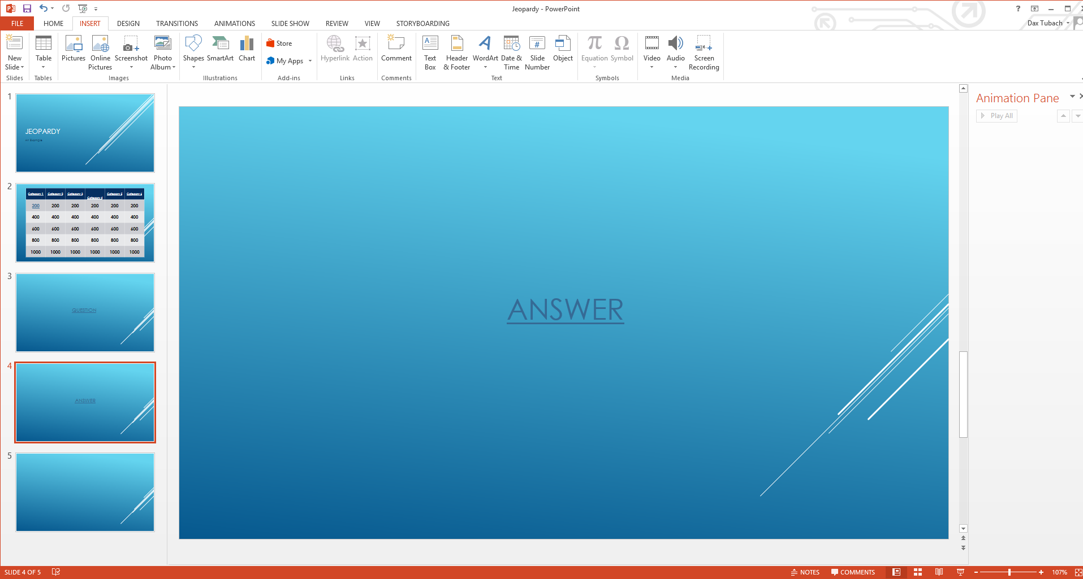This screenshot has width=1083, height=579.
Task: Select slide 1 JEOPARDY thumbnail
Action: click(85, 133)
